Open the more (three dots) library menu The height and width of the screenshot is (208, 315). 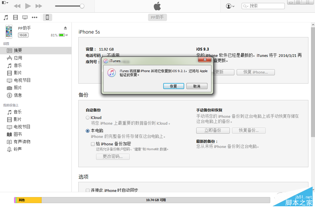tap(34, 17)
